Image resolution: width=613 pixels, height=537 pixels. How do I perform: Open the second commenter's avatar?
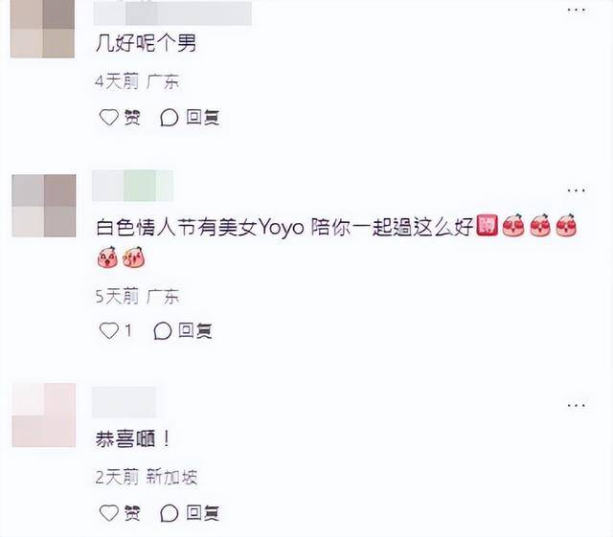pyautogui.click(x=44, y=206)
